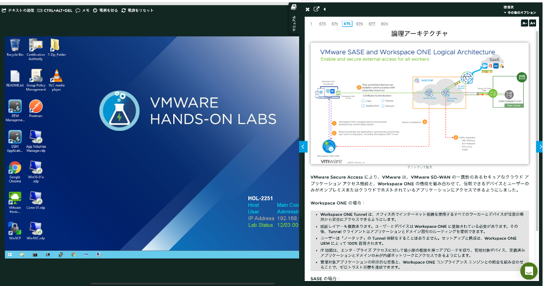Jump to last page 804
The height and width of the screenshot is (286, 543).
[384, 24]
